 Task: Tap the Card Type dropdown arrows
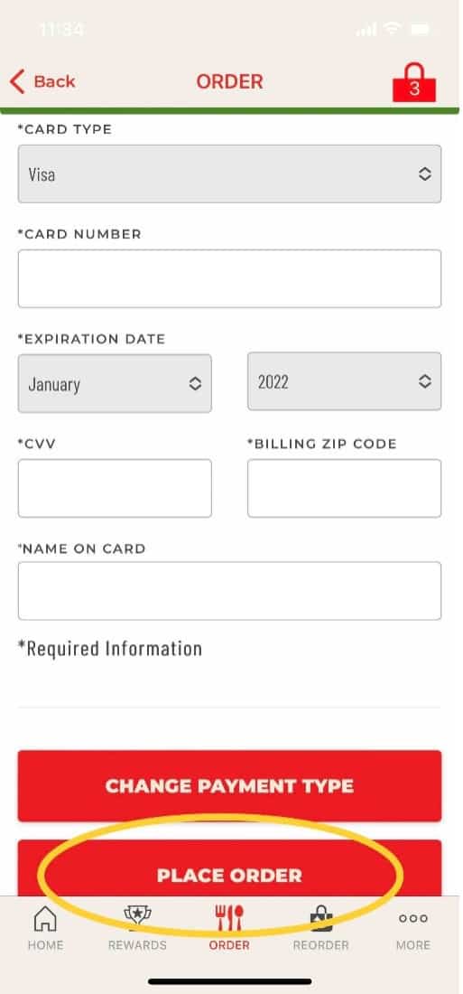pyautogui.click(x=425, y=173)
